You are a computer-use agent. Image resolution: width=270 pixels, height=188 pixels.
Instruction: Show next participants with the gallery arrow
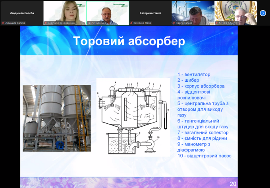pyautogui.click(x=262, y=13)
